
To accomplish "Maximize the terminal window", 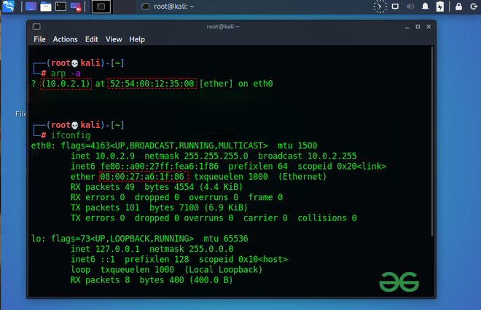I will point(418,27).
